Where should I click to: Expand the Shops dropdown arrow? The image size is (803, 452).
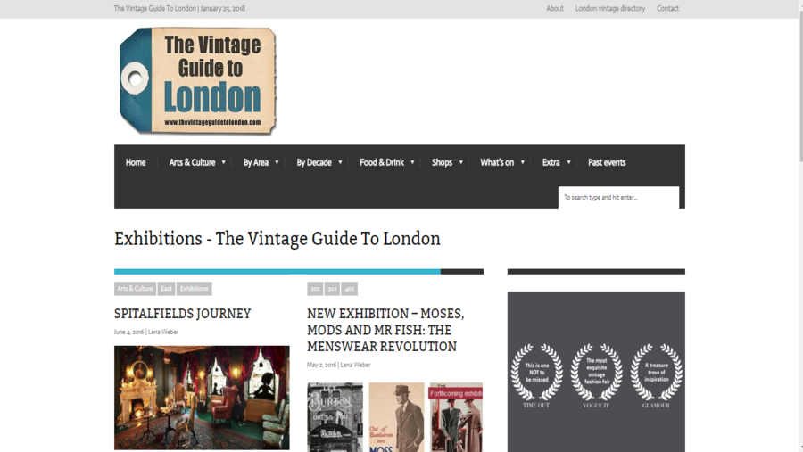point(461,162)
